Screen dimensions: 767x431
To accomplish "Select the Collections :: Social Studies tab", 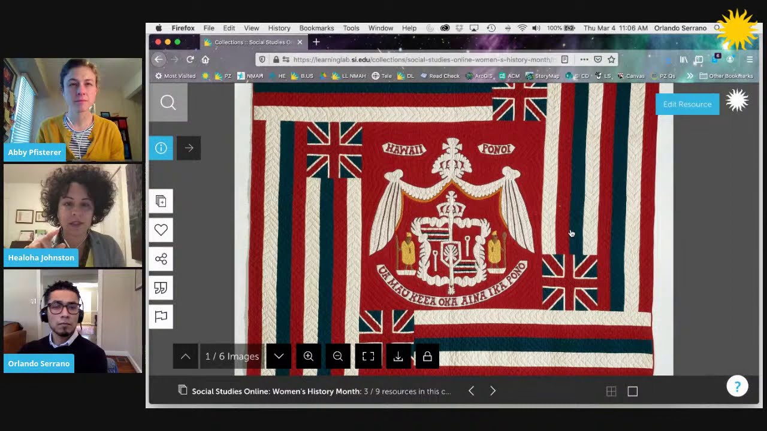I will (x=254, y=43).
